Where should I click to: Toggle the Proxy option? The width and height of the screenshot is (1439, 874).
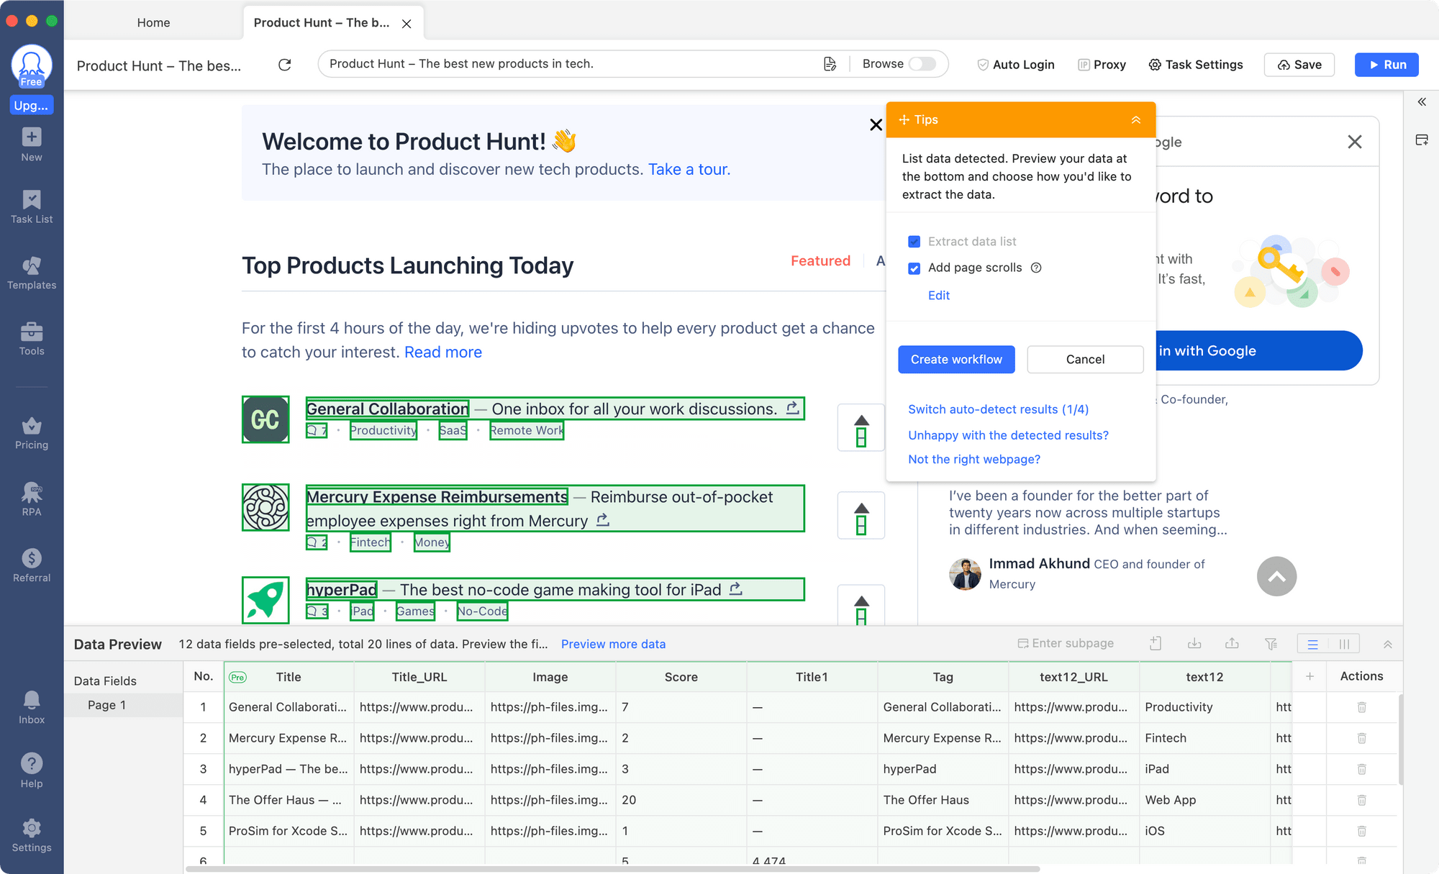point(1102,65)
